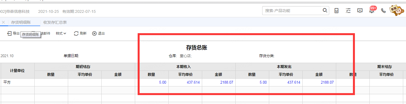Click the magnifier search icon
The height and width of the screenshot is (104, 406).
(x=325, y=11)
